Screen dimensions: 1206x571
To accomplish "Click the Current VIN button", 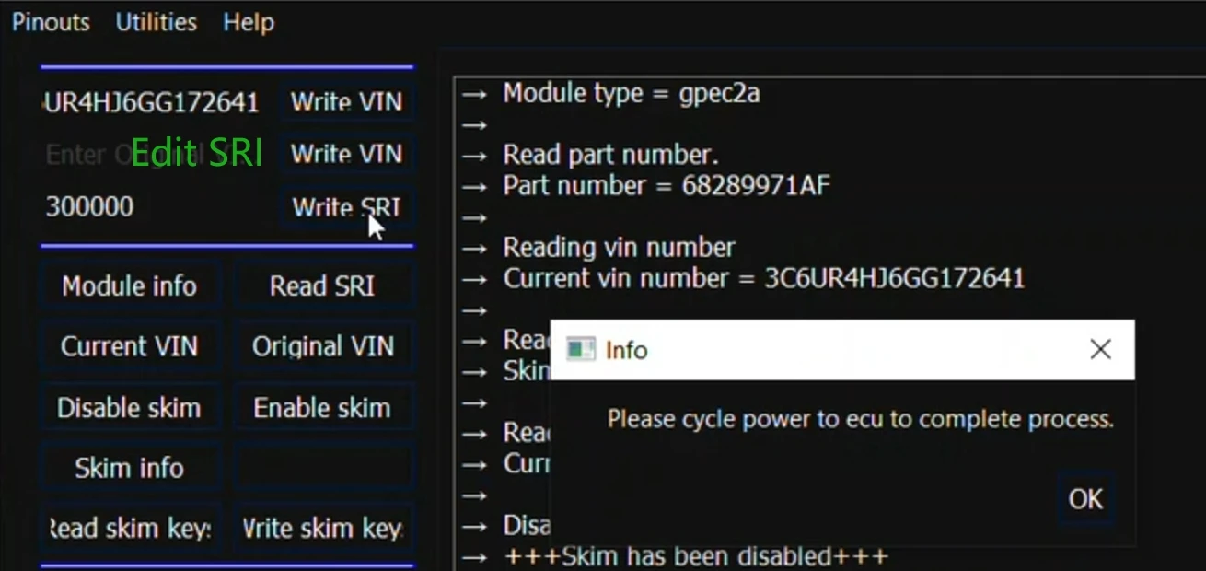I will 129,346.
